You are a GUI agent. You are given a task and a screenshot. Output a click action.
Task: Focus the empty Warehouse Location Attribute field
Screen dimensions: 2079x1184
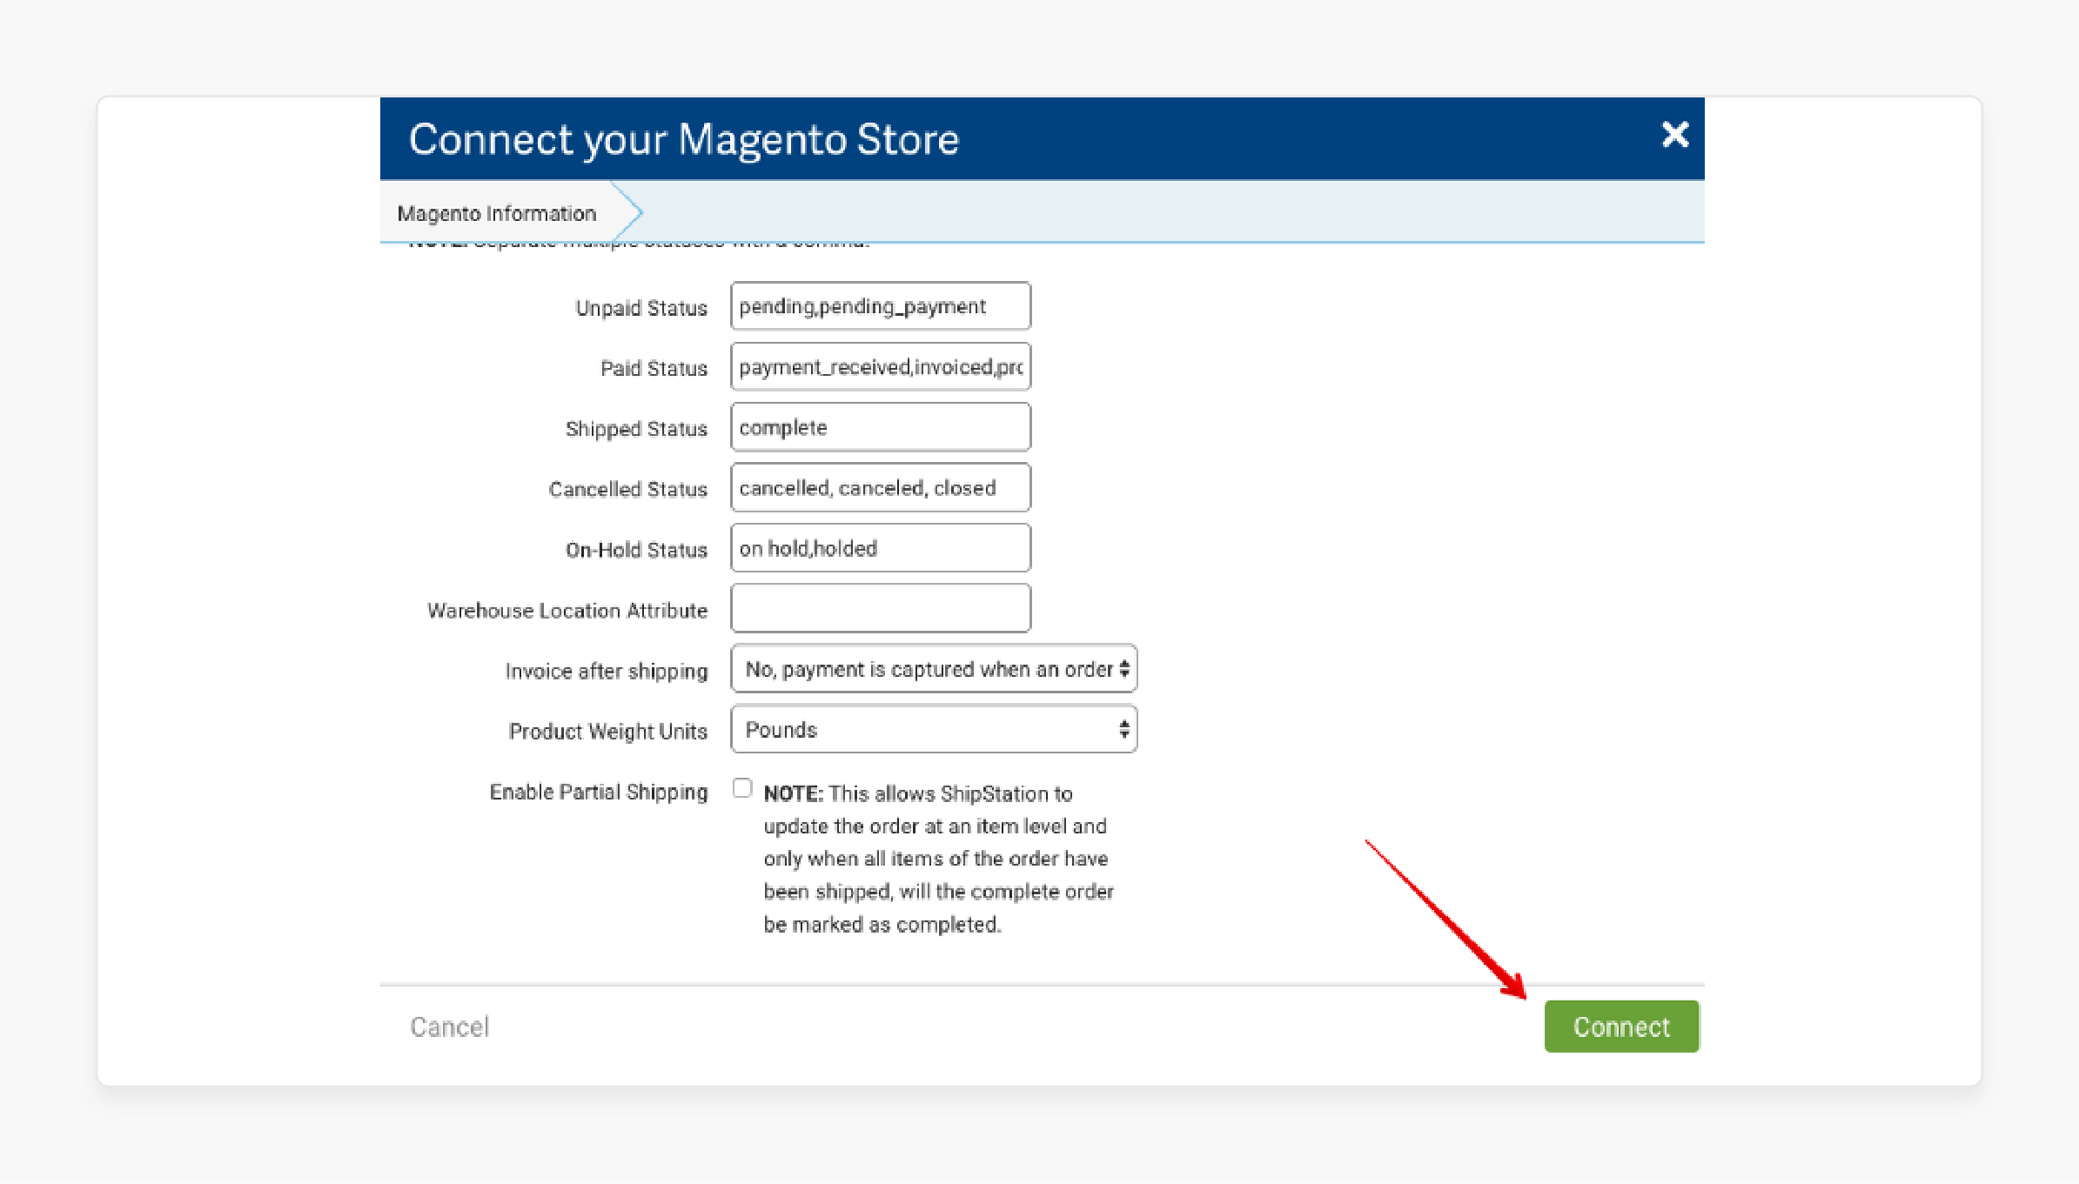(881, 609)
